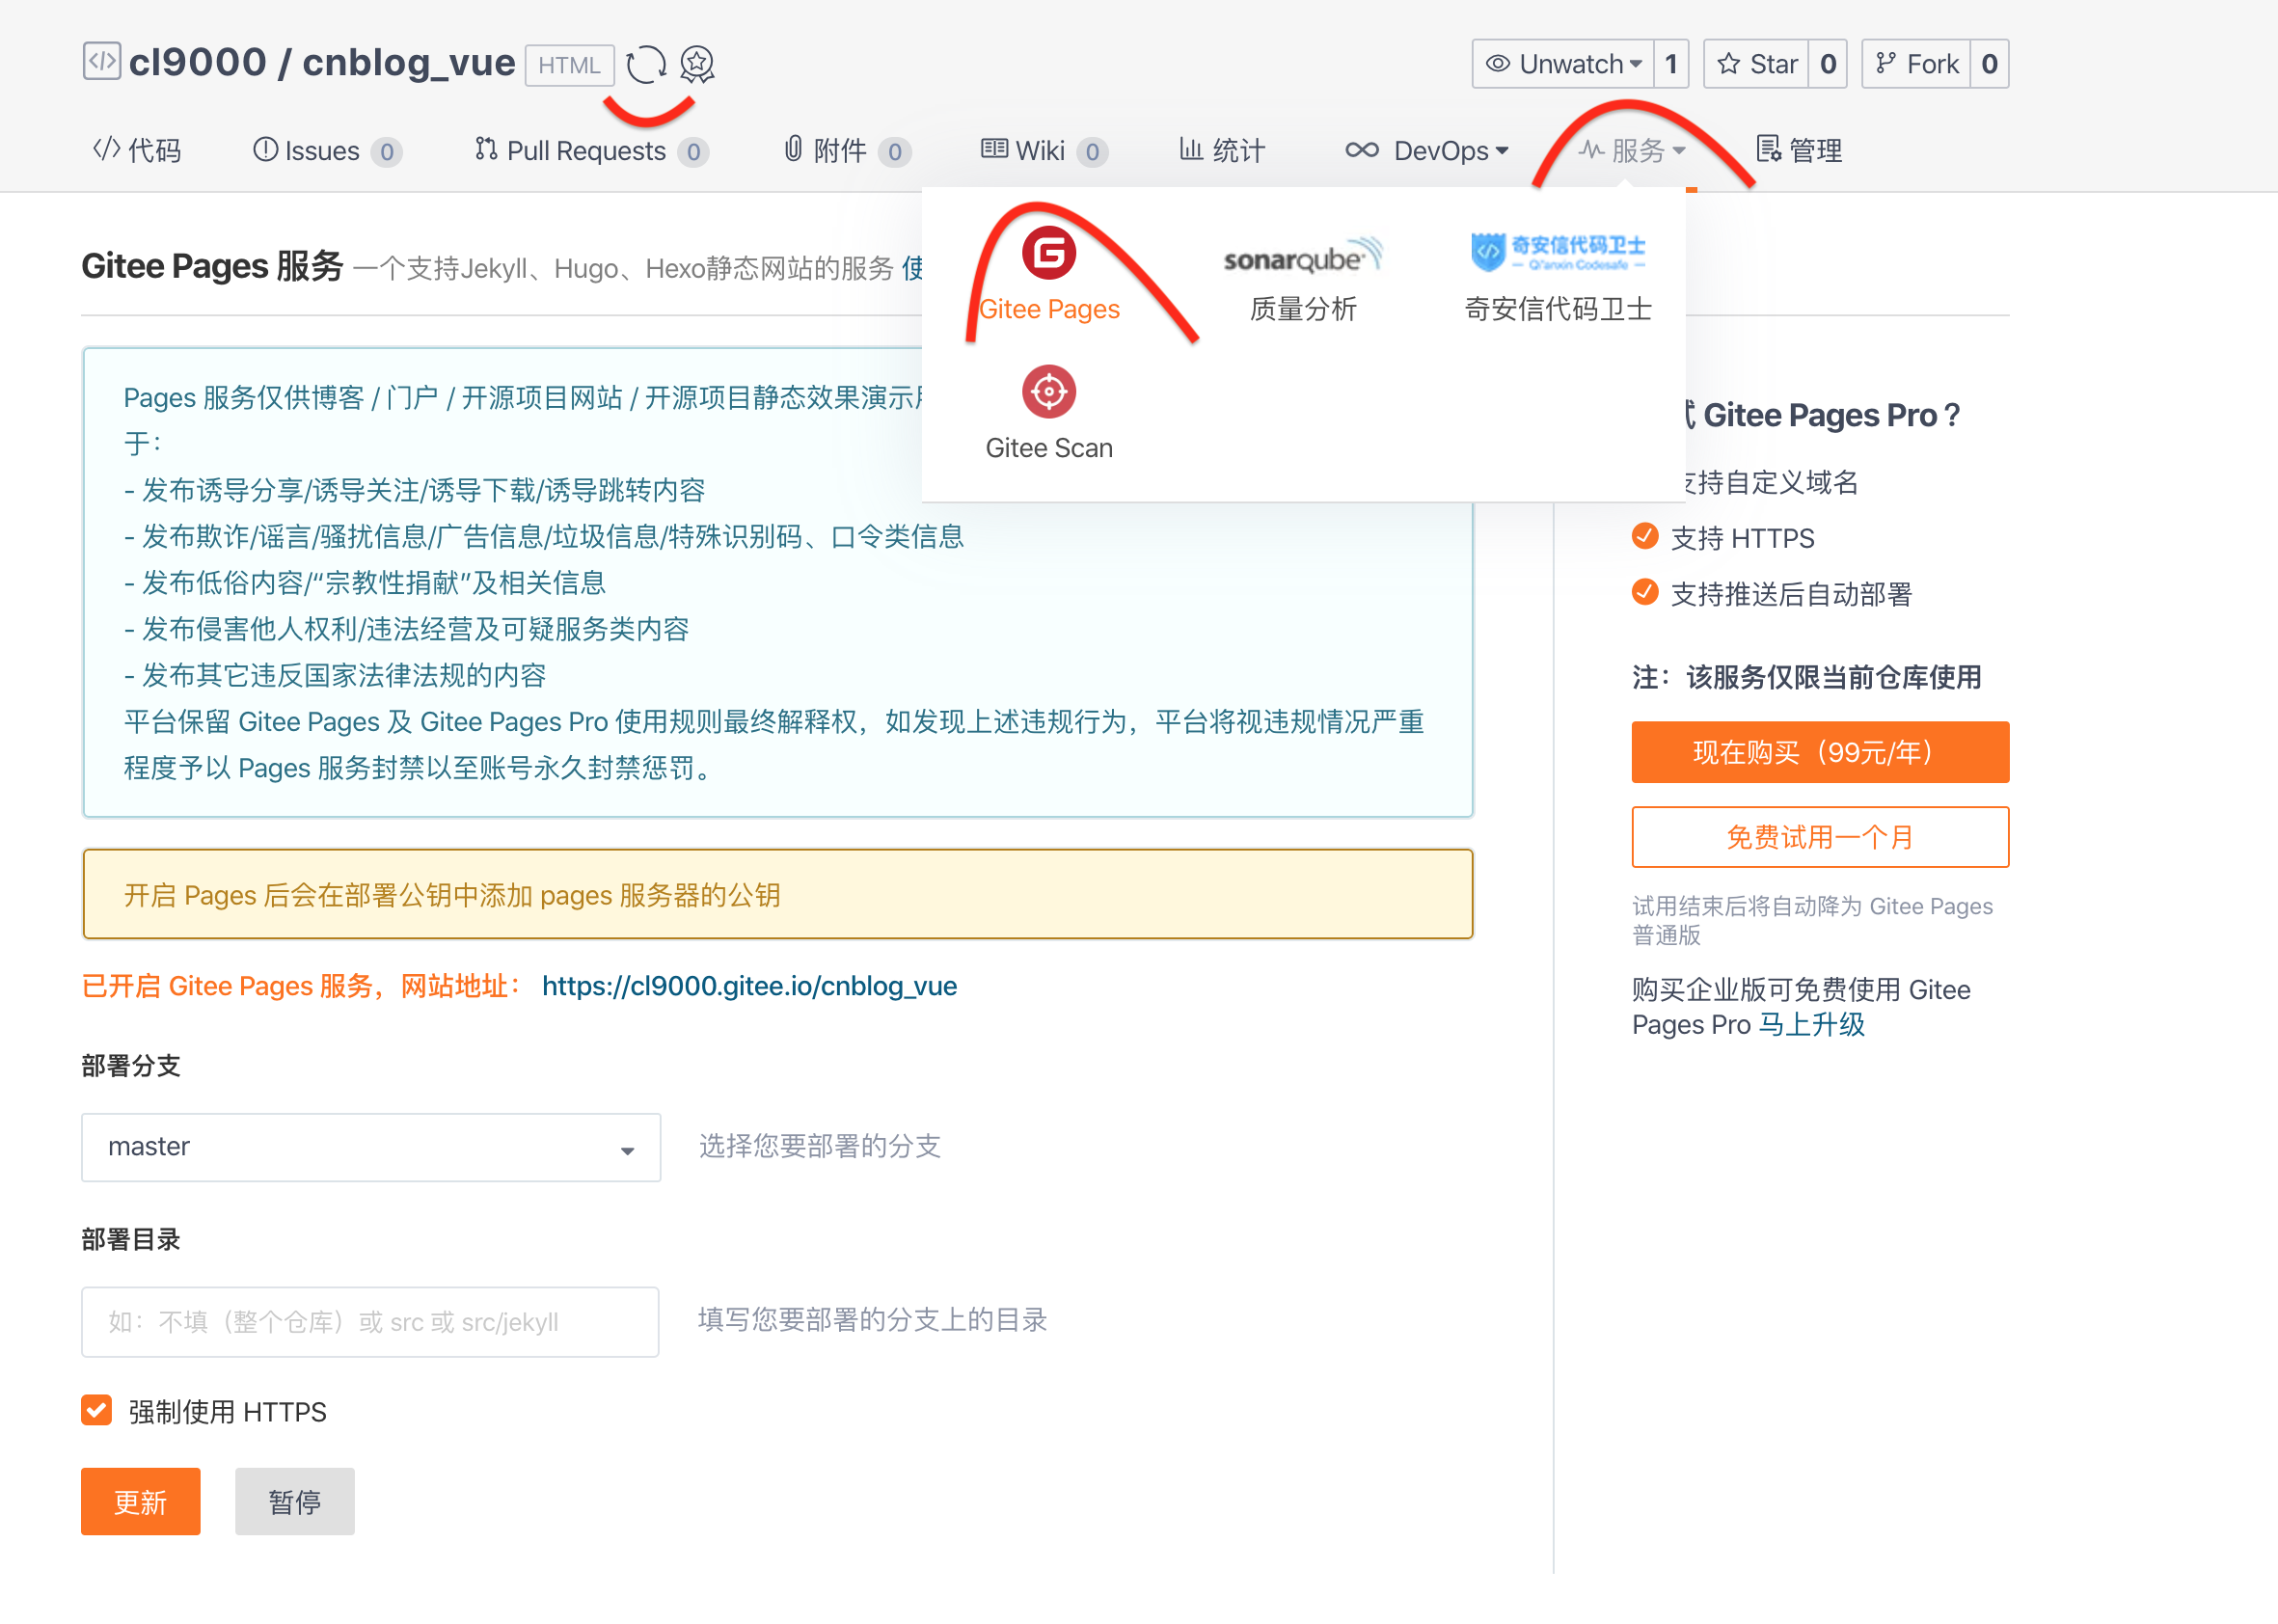Click the 暂停 pause button
The height and width of the screenshot is (1624, 2278).
point(295,1502)
